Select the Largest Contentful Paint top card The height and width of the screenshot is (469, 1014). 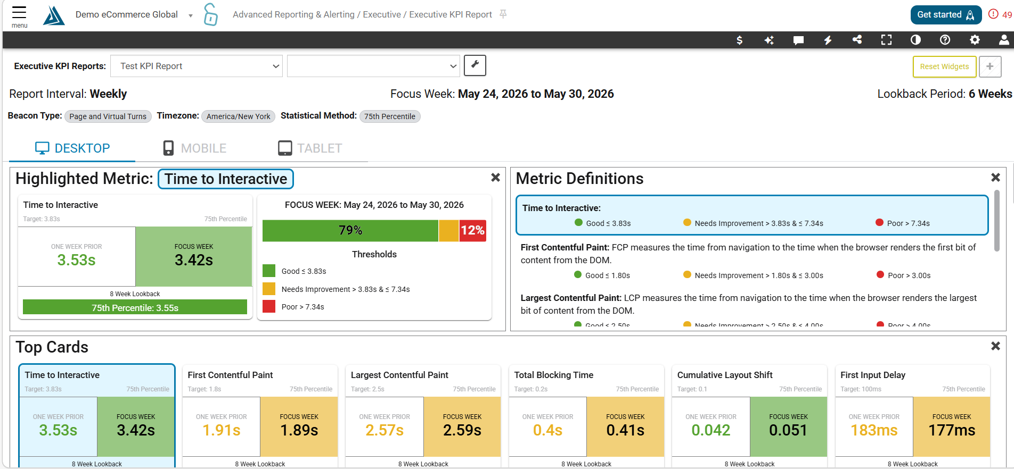click(423, 415)
